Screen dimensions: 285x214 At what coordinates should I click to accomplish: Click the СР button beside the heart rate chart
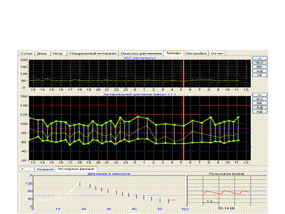[259, 75]
